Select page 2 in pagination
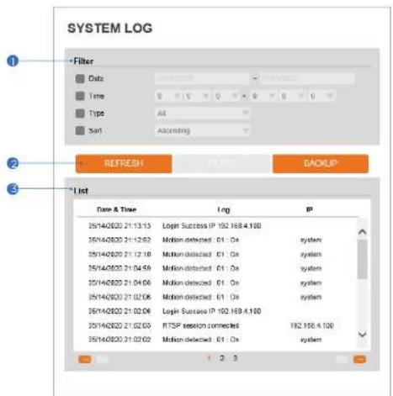Viewport: 393px width, 396px height. click(x=222, y=358)
